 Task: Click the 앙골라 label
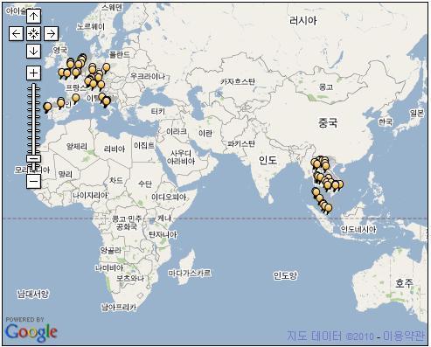pos(110,250)
